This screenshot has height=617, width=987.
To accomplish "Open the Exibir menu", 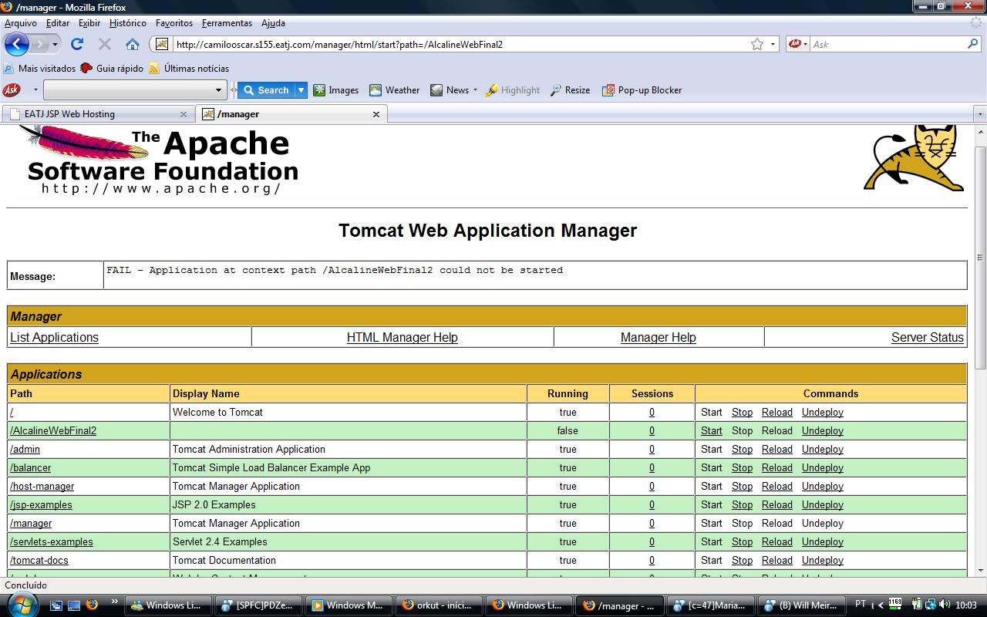I will click(89, 23).
